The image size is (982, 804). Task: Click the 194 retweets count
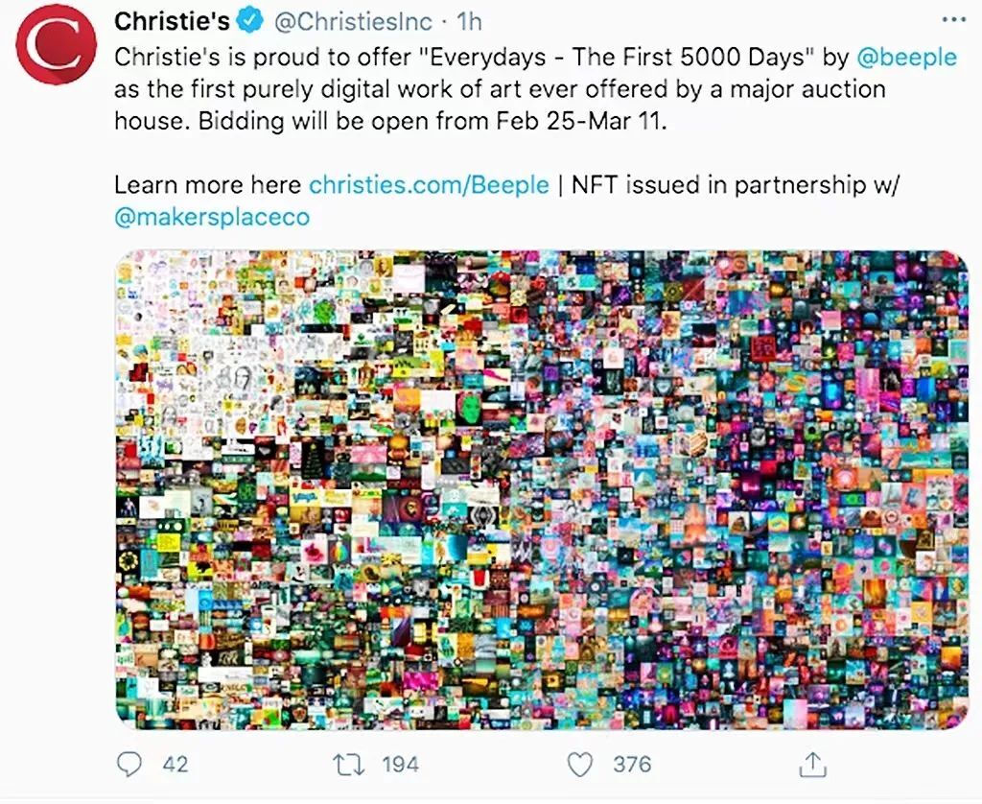400,765
